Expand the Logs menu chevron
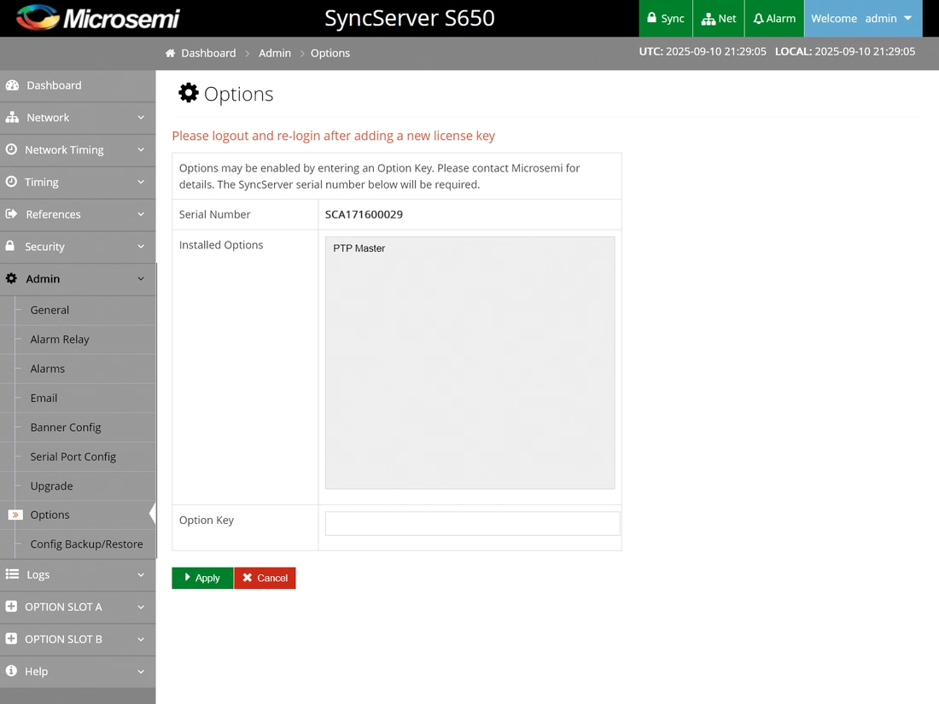Viewport: 939px width, 704px height. click(141, 574)
